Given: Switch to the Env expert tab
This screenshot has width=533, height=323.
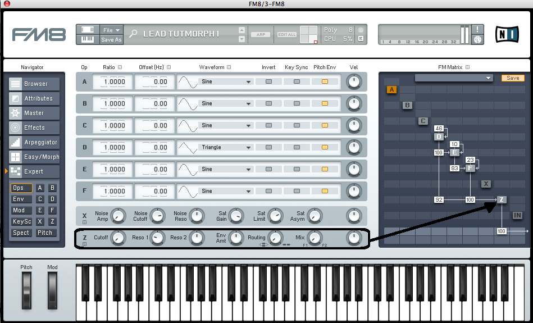Looking at the screenshot, I should [21, 199].
